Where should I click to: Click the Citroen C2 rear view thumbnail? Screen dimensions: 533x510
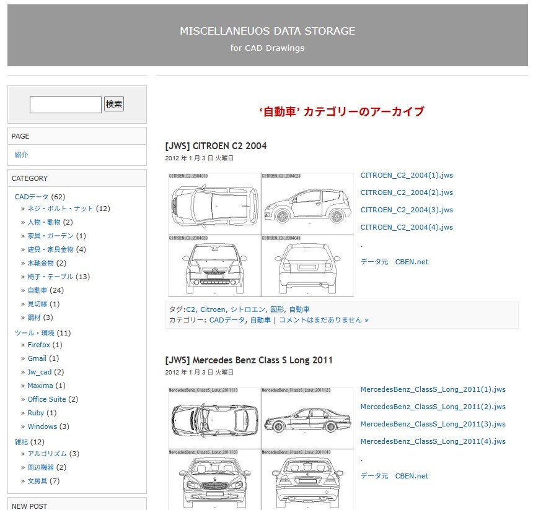pyautogui.click(x=307, y=266)
